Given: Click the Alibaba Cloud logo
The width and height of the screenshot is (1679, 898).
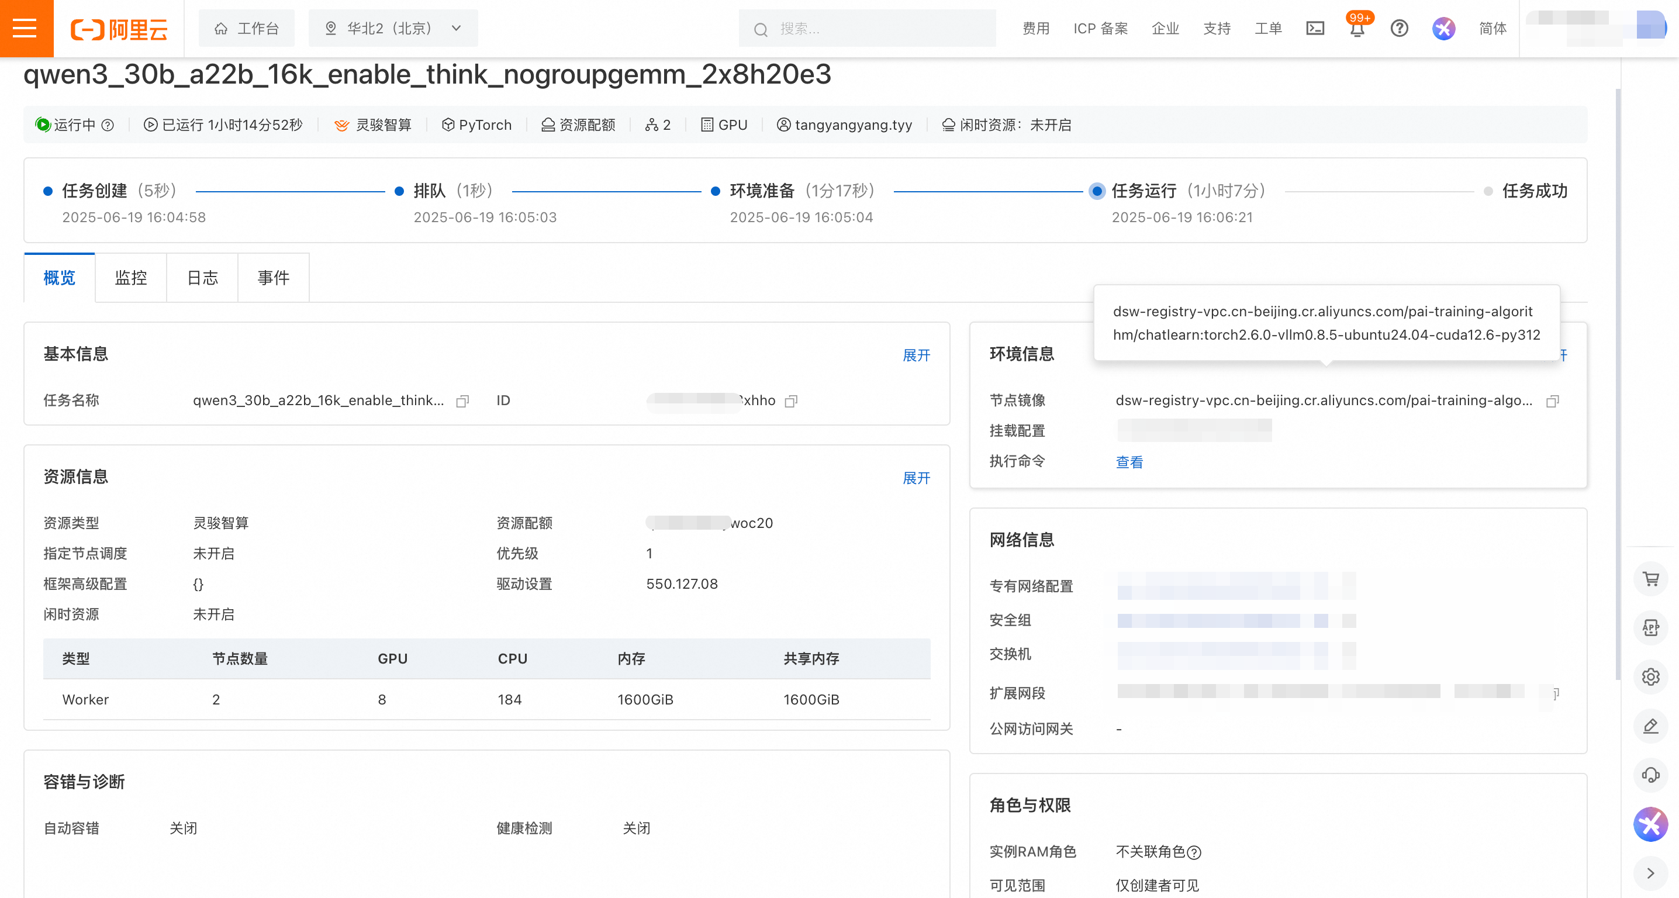Looking at the screenshot, I should tap(119, 29).
